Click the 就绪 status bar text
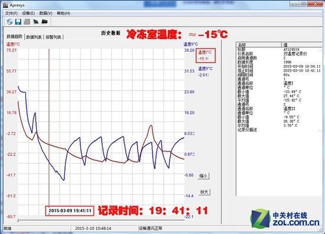This screenshot has height=234, width=325. [8, 229]
